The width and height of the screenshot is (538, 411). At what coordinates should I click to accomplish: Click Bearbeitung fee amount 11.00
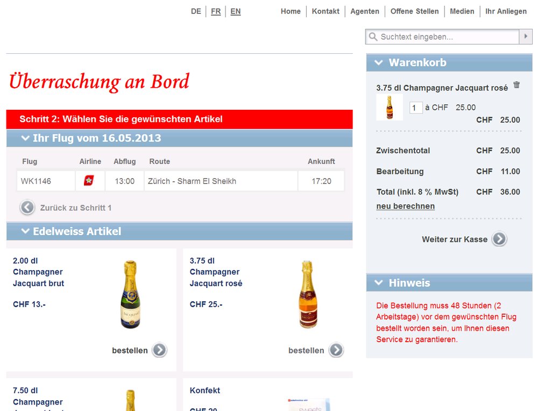[x=510, y=171]
